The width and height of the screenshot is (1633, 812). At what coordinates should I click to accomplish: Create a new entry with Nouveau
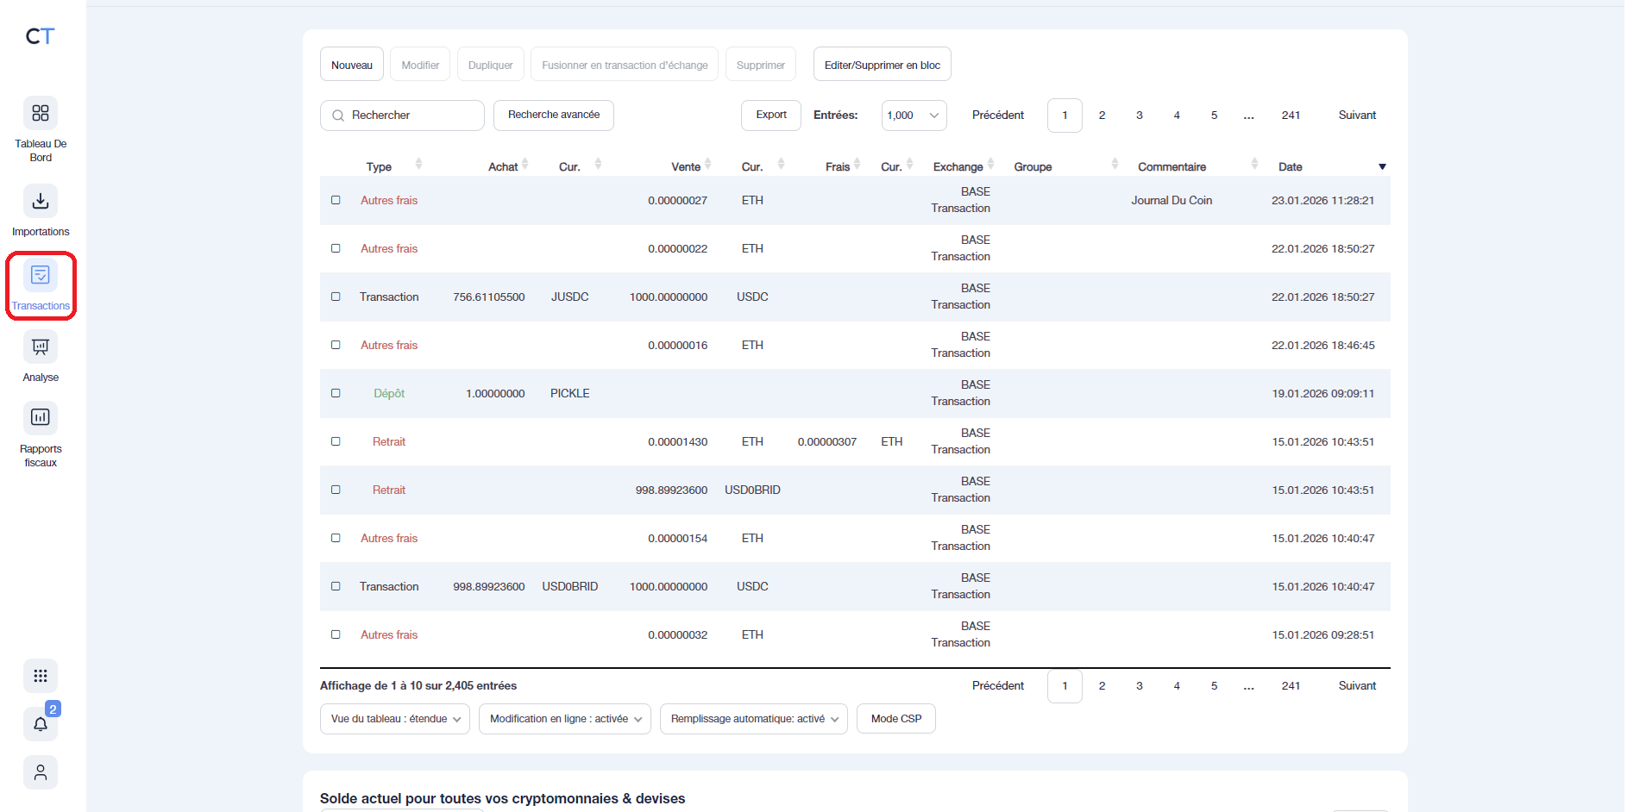[x=351, y=64]
